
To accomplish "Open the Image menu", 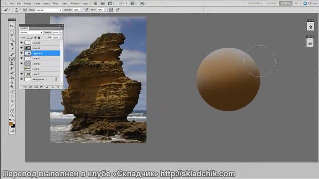I will click(x=28, y=3).
